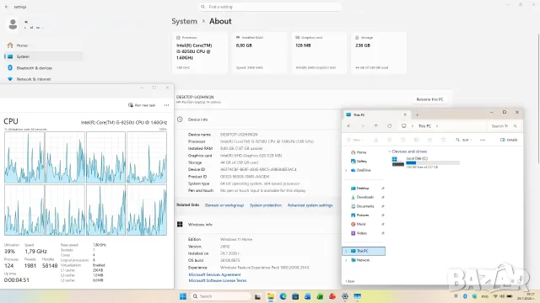Open the Sort dropdown in Explorer
Image resolution: width=540 pixels, height=303 pixels.
[463, 140]
